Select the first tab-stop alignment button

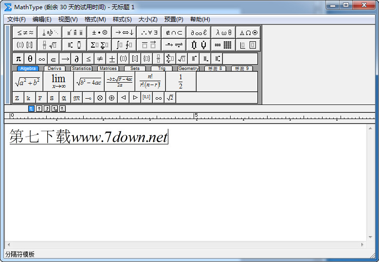click(31, 108)
